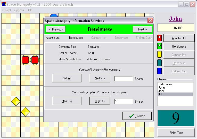The image size is (197, 139).
Task: Maximize the Space Monopoly window
Action: click(x=187, y=4)
